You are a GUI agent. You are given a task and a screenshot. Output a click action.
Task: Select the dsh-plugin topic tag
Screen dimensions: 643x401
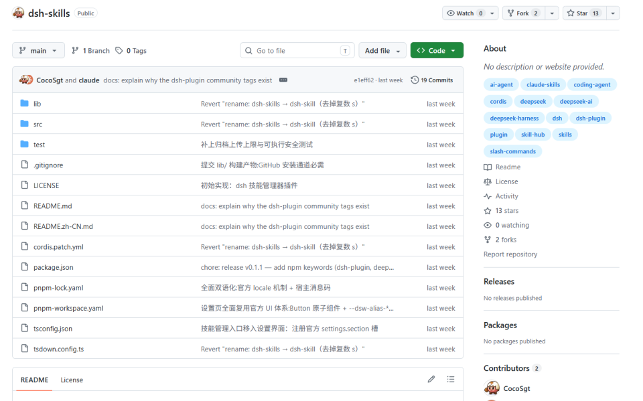coord(590,118)
